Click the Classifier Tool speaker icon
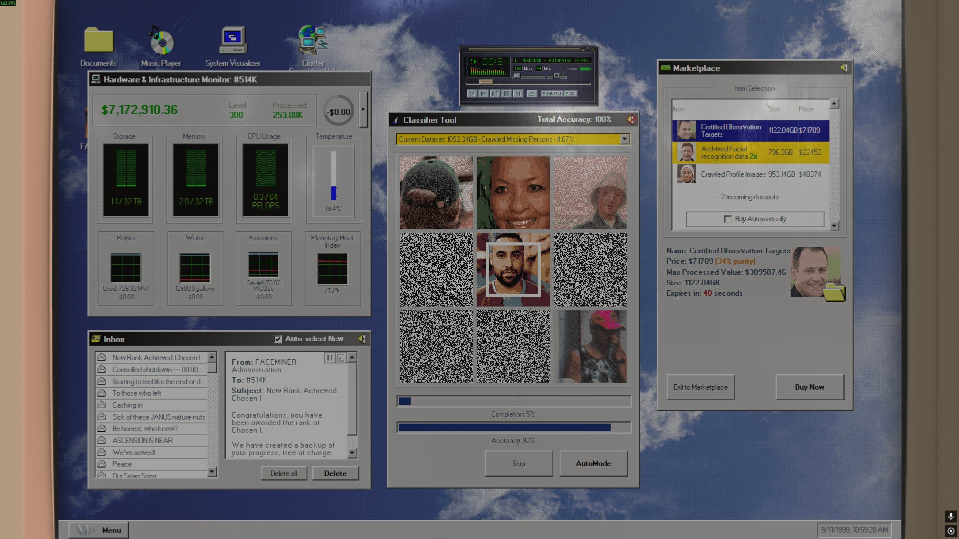 [x=631, y=120]
